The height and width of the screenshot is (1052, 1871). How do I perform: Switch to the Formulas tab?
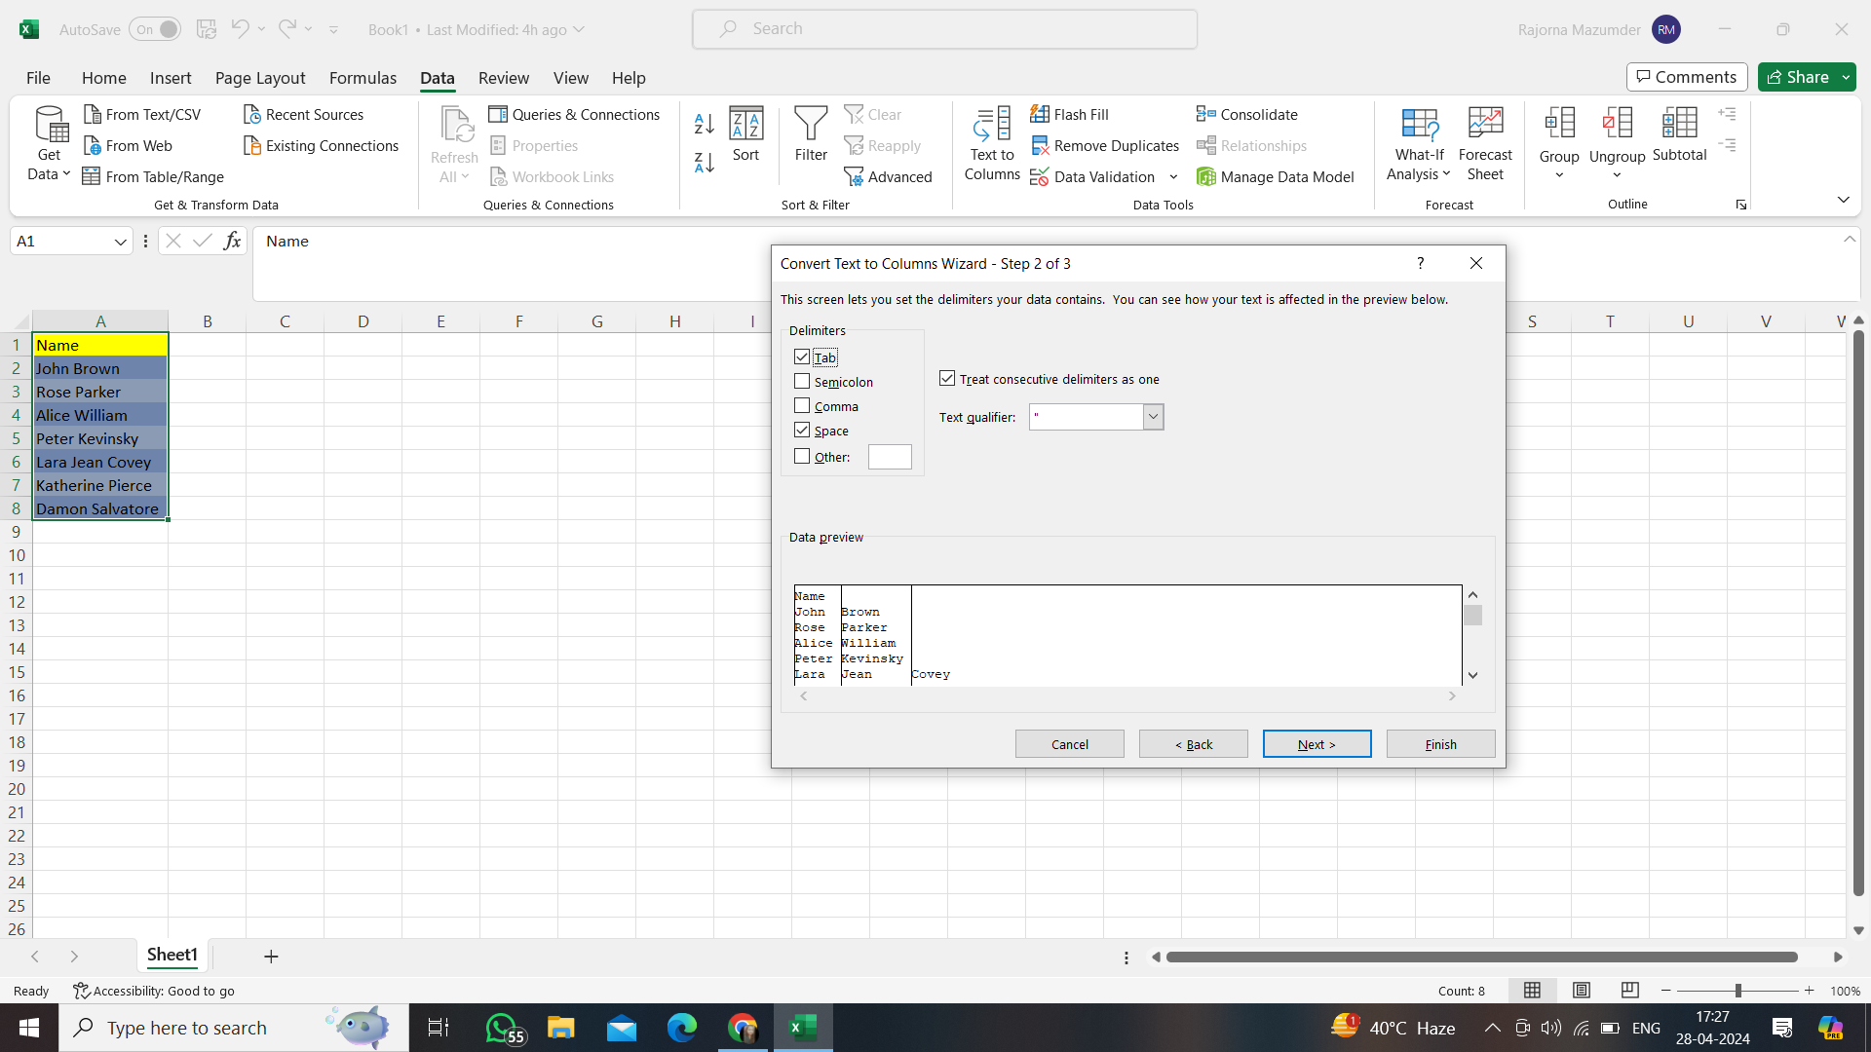[x=363, y=78]
